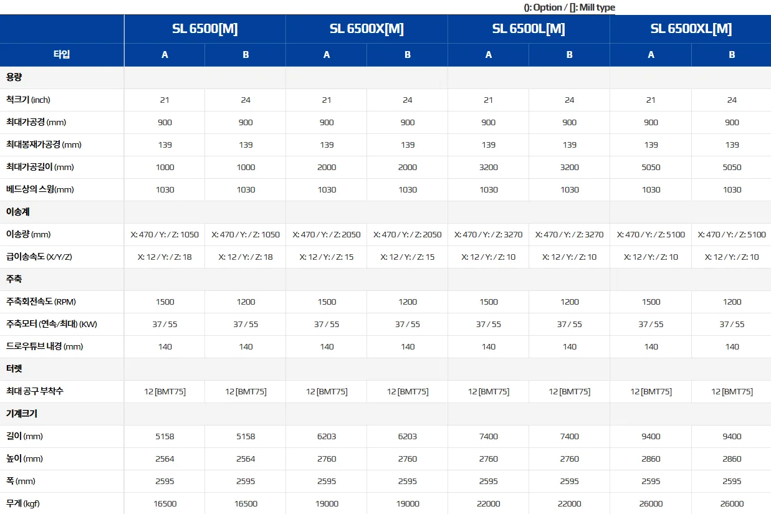Click the SL 6500L[M] model header
This screenshot has width=771, height=514.
click(529, 29)
